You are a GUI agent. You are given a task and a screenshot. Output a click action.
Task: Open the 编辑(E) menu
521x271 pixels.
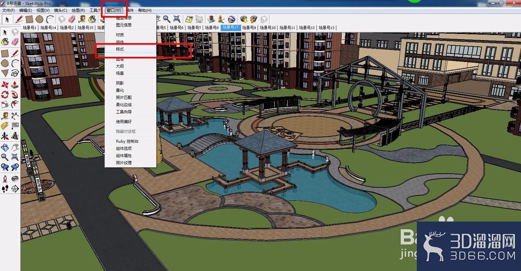pyautogui.click(x=26, y=10)
